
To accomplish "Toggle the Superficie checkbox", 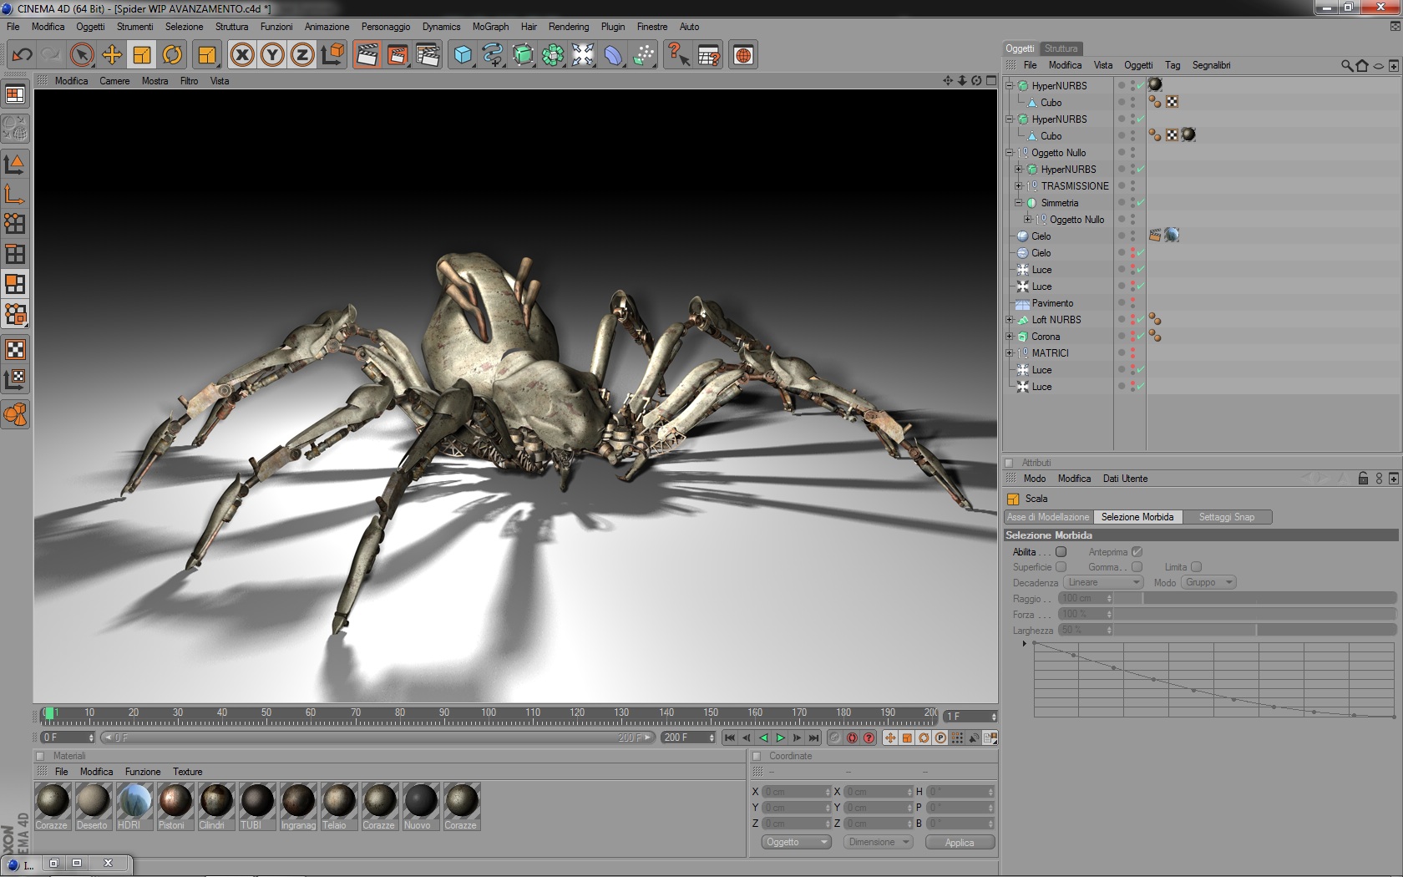I will [x=1061, y=567].
